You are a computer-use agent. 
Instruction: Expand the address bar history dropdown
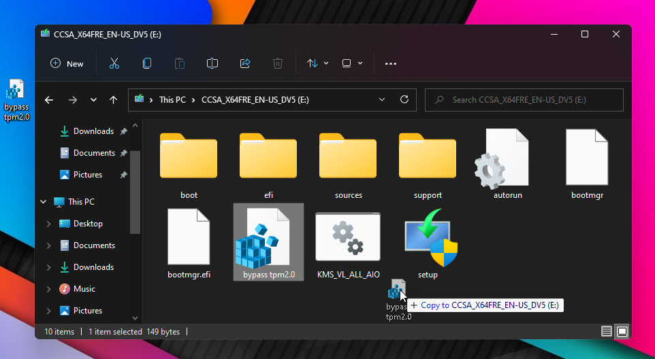click(382, 100)
